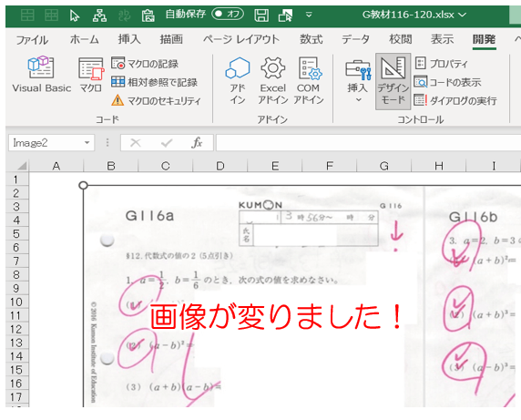The height and width of the screenshot is (420, 521).
Task: Click the shape-with-cursor icon after save
Action: point(285,15)
